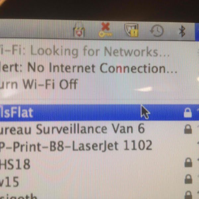
Task: Turn Wi-Fi Off from the menu
Action: tap(99, 84)
